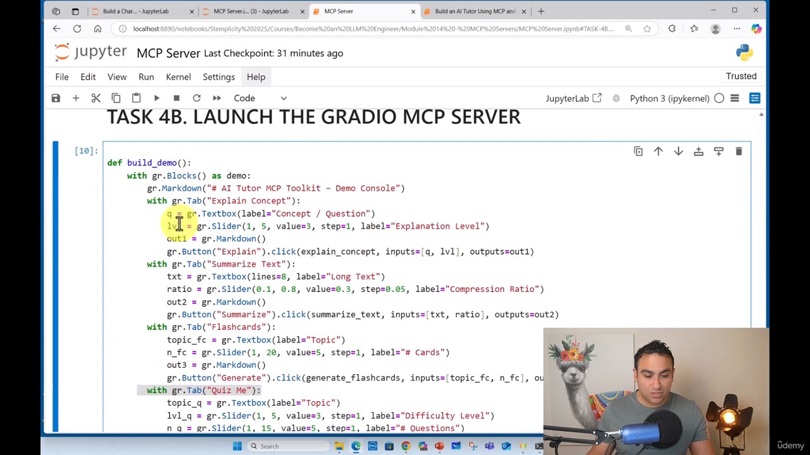Duplicate cell 10 with the copy icon
The height and width of the screenshot is (455, 810).
(638, 151)
